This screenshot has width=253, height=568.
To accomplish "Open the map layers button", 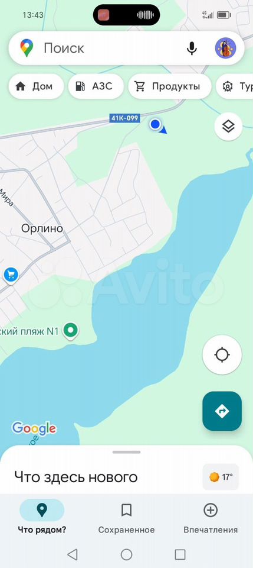I will [x=228, y=127].
